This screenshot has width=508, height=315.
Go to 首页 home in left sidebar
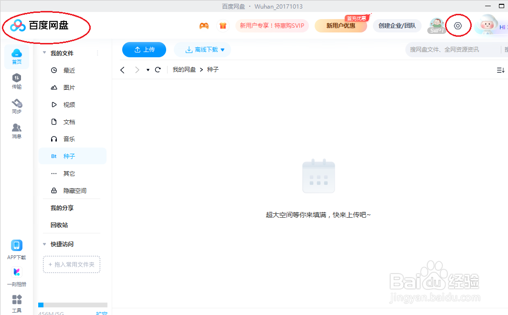(17, 56)
